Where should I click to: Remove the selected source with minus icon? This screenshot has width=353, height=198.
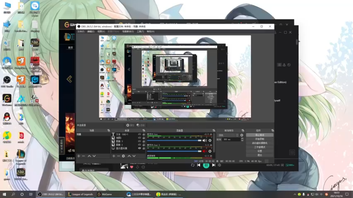tap(118, 156)
